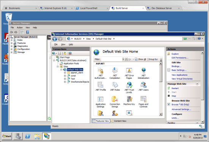
Task: Open Server Manager Action menu
Action: (20, 27)
